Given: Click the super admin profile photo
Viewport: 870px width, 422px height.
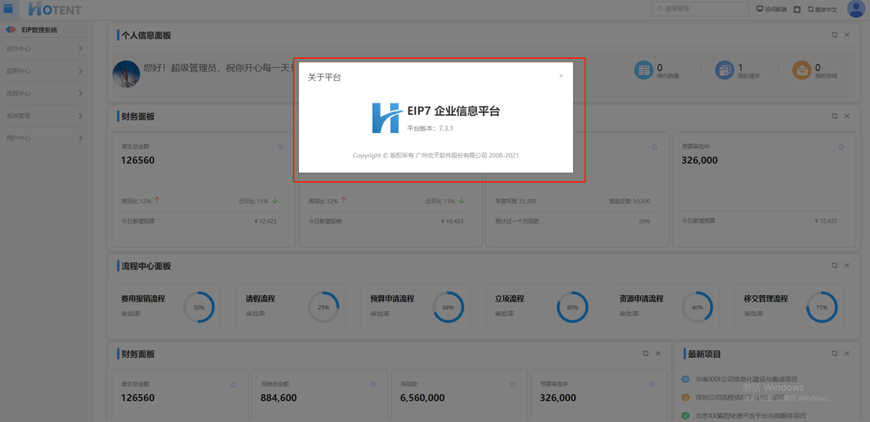Looking at the screenshot, I should (126, 74).
